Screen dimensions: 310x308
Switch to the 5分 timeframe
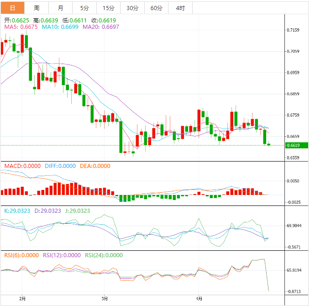click(84, 8)
